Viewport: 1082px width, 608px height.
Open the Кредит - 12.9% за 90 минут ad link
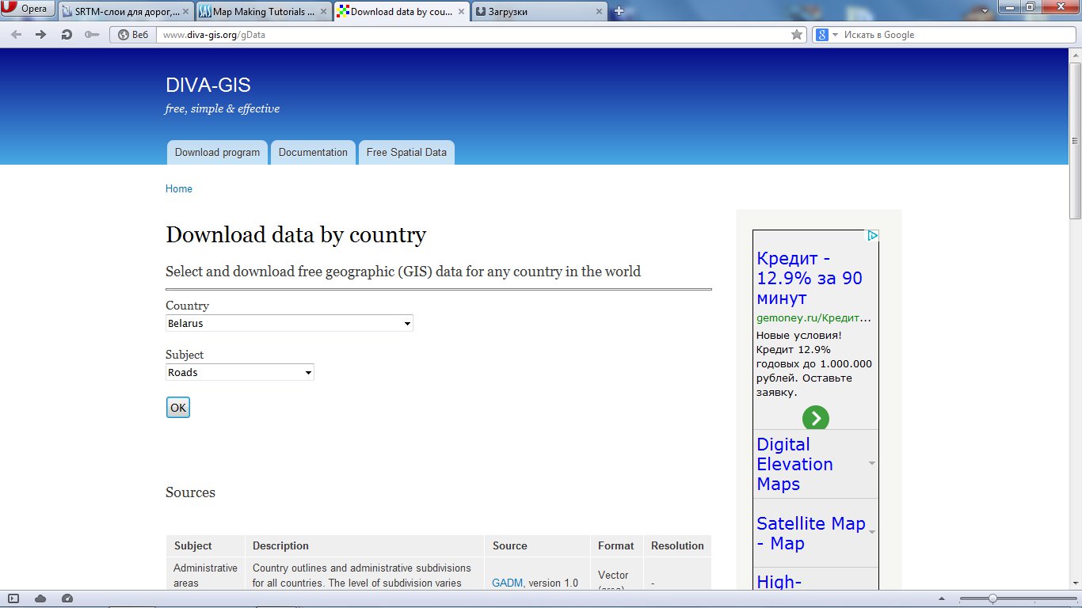pyautogui.click(x=810, y=279)
